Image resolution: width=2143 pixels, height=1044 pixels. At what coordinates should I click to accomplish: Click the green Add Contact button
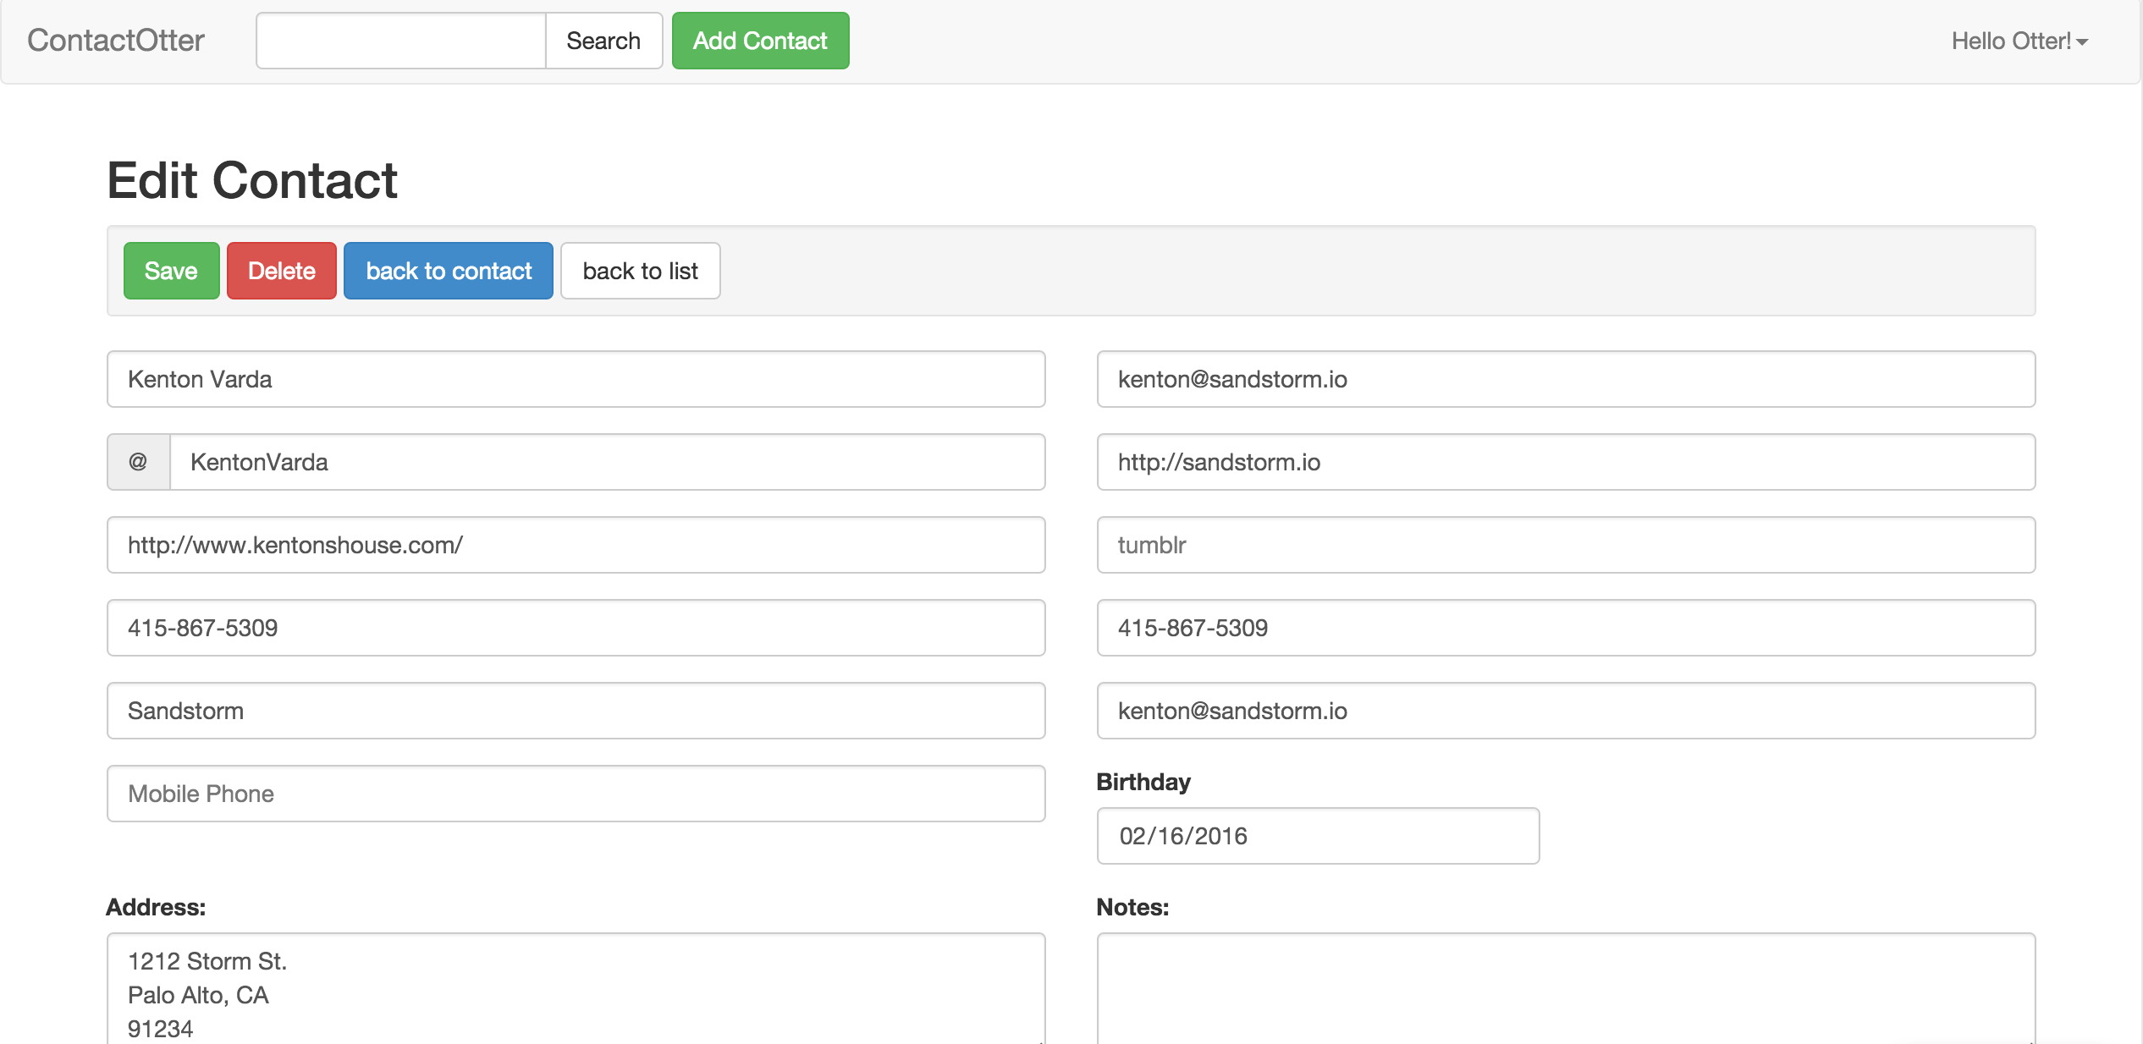point(760,41)
